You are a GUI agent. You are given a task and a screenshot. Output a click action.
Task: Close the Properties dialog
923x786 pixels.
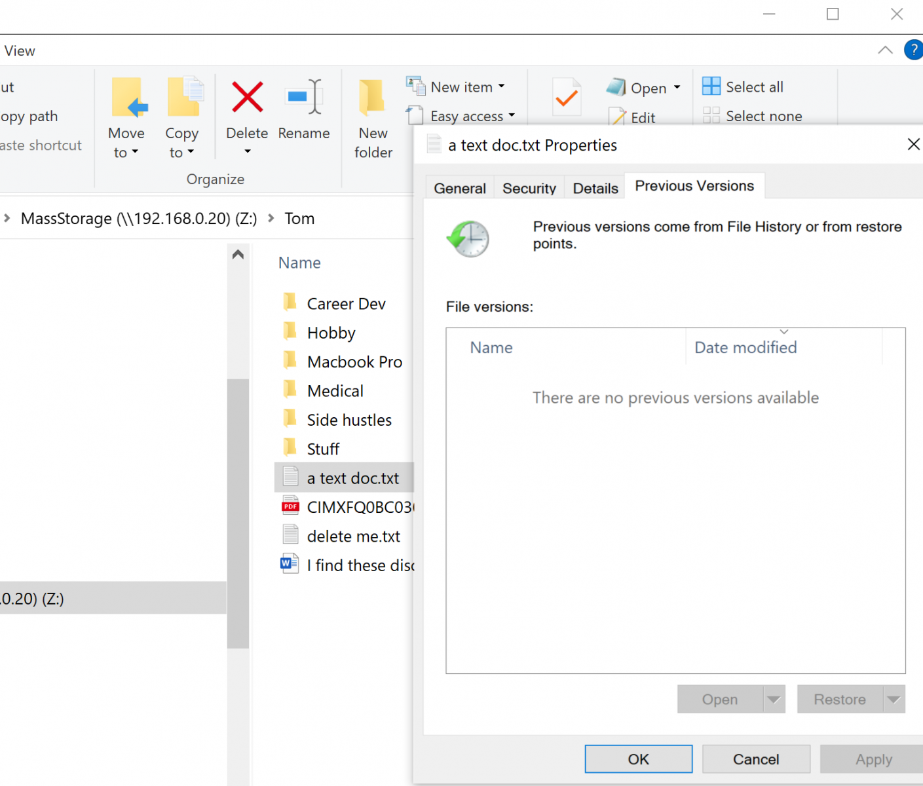click(913, 144)
